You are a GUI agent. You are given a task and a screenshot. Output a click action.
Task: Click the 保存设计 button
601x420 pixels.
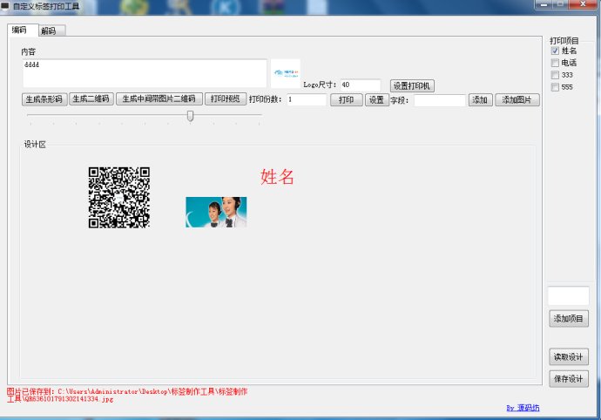coord(569,379)
